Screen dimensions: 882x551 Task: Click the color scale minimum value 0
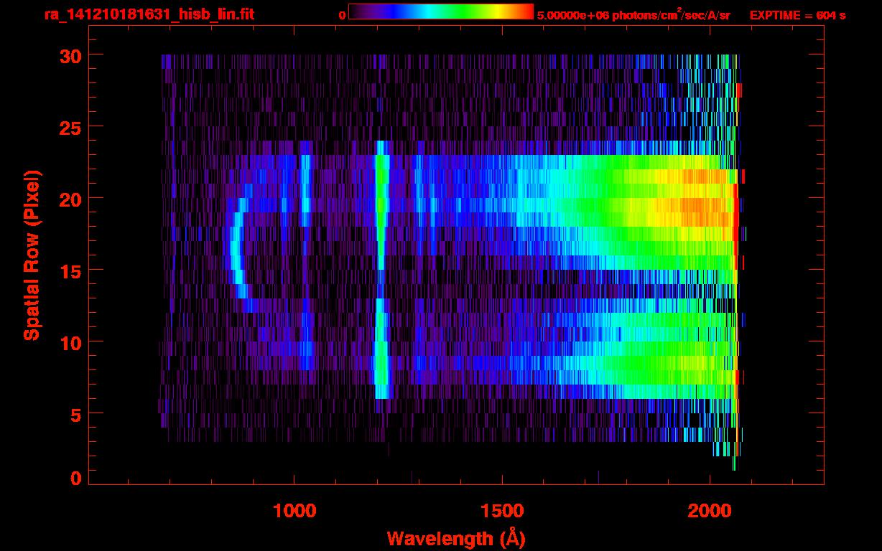pyautogui.click(x=342, y=15)
